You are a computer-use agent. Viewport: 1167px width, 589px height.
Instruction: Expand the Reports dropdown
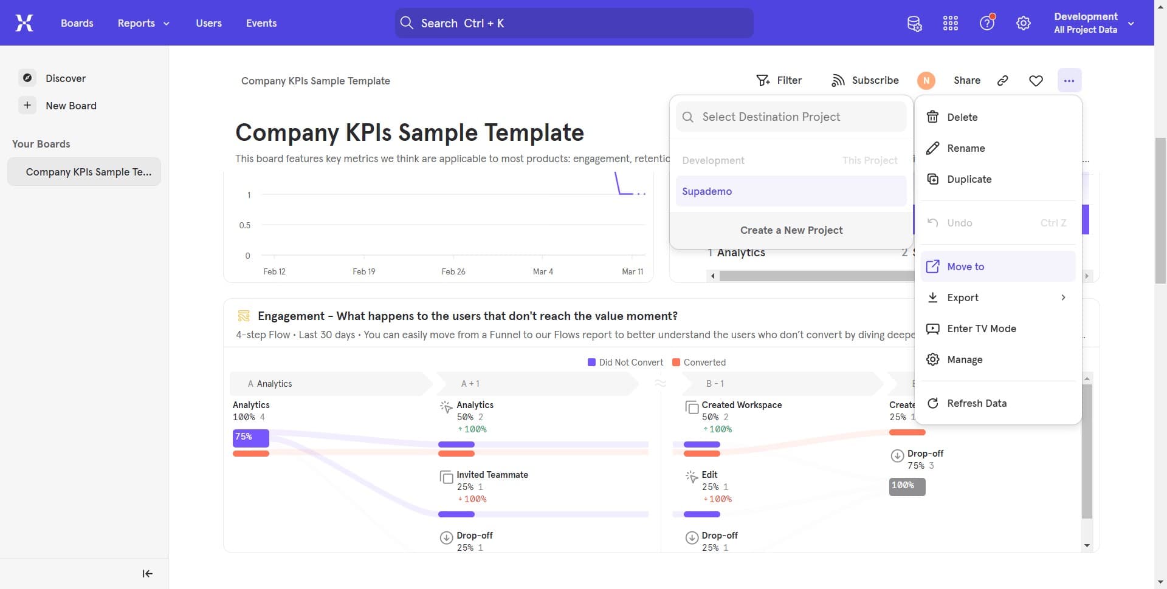pos(143,23)
